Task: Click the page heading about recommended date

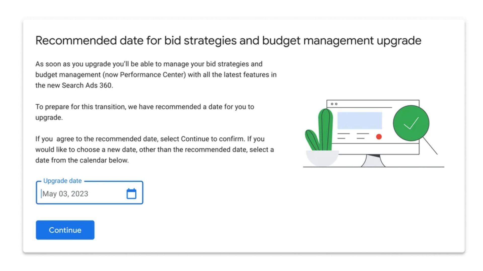Action: (228, 40)
